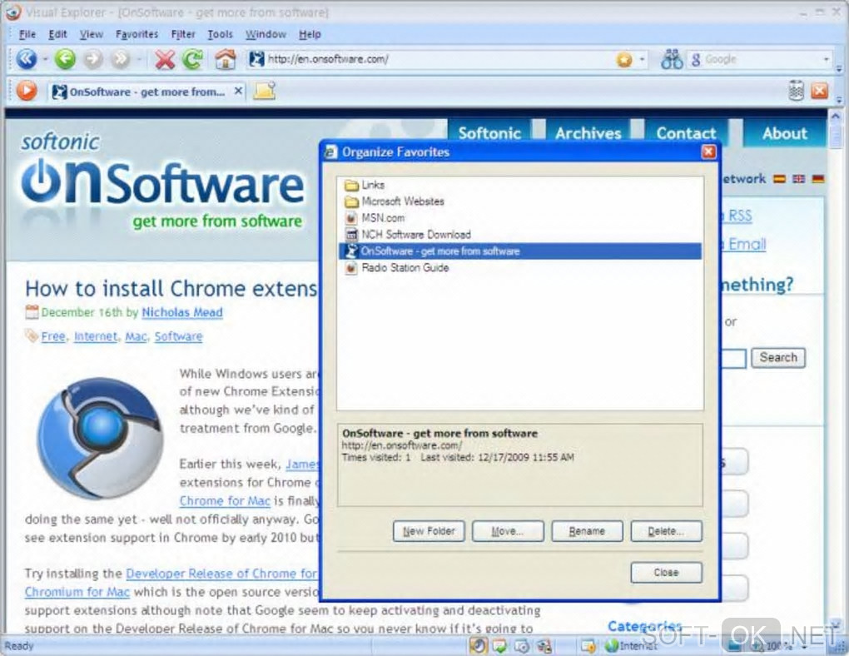This screenshot has height=656, width=849.
Task: Click the recycle bin icon on tab bar
Action: pos(796,91)
